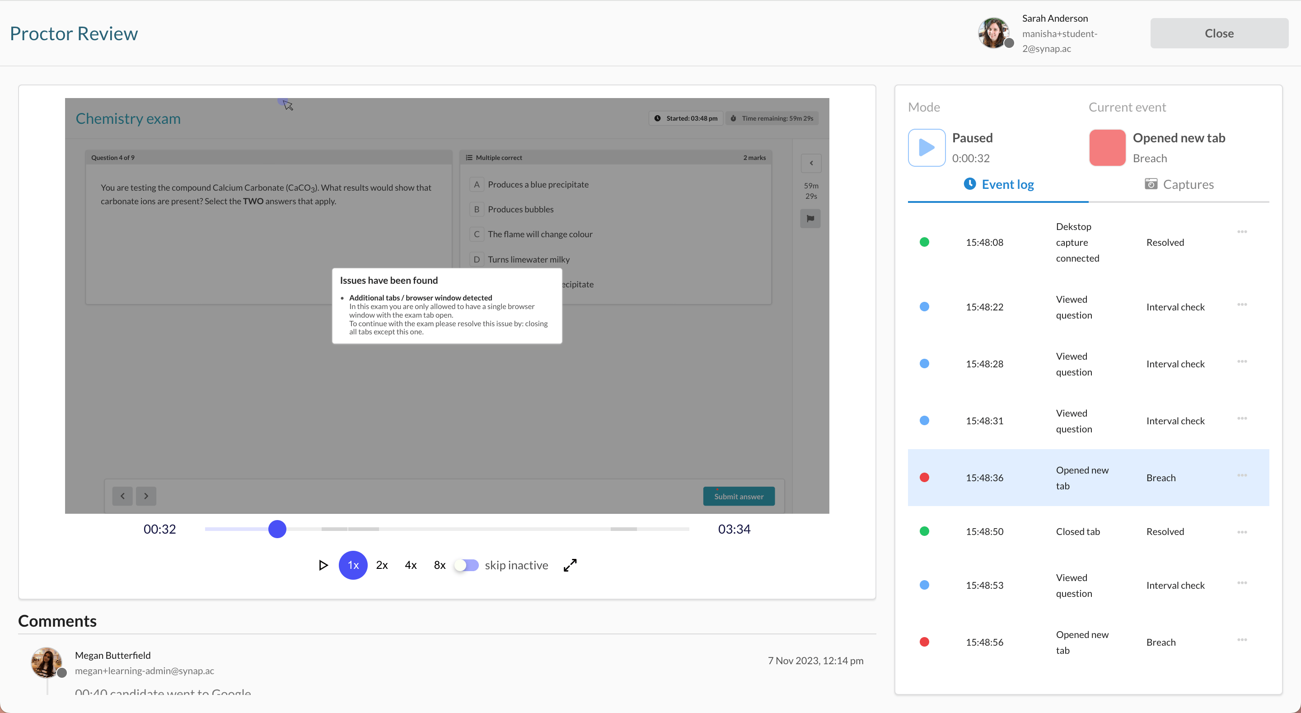Click the flag icon in exam sidebar
Screen dimensions: 1301x713
pos(810,219)
